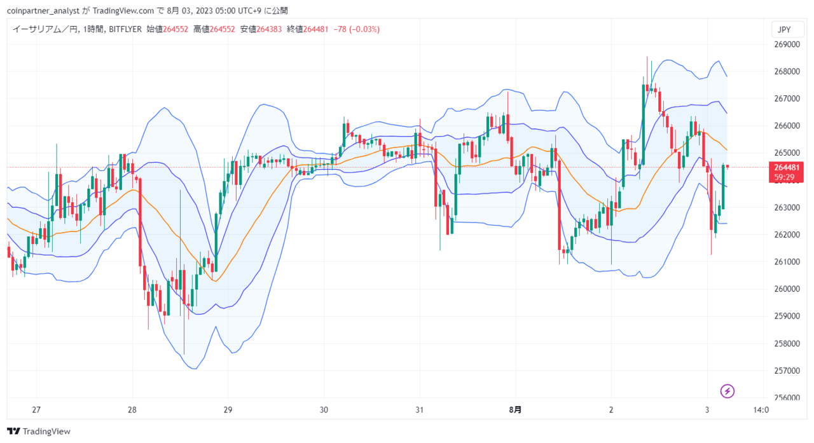Screen dimensions: 814x443
Task: Select date label 30 on time axis
Action: (x=324, y=410)
